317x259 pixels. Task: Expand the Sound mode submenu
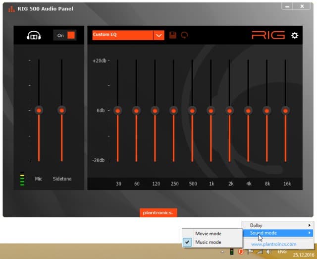click(278, 233)
